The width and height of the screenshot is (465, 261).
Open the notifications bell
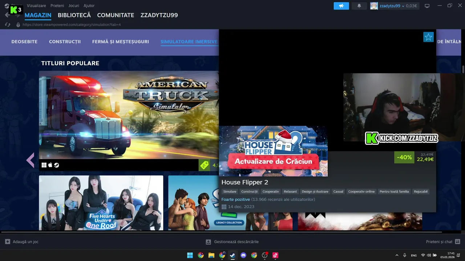coord(359,6)
